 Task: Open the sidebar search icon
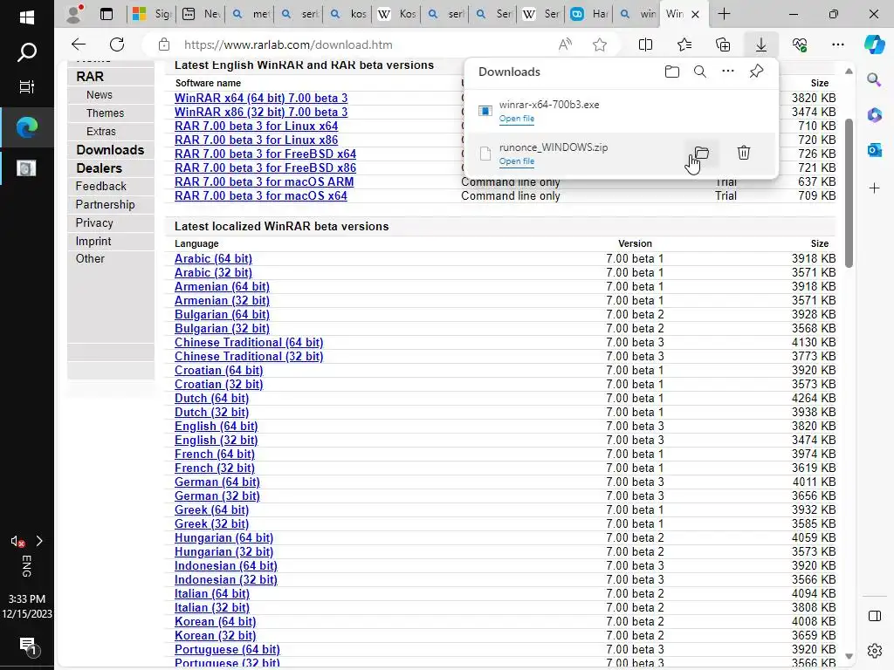point(874,79)
